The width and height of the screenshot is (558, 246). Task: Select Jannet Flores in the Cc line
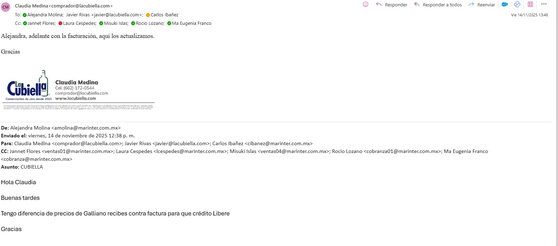[x=41, y=23]
